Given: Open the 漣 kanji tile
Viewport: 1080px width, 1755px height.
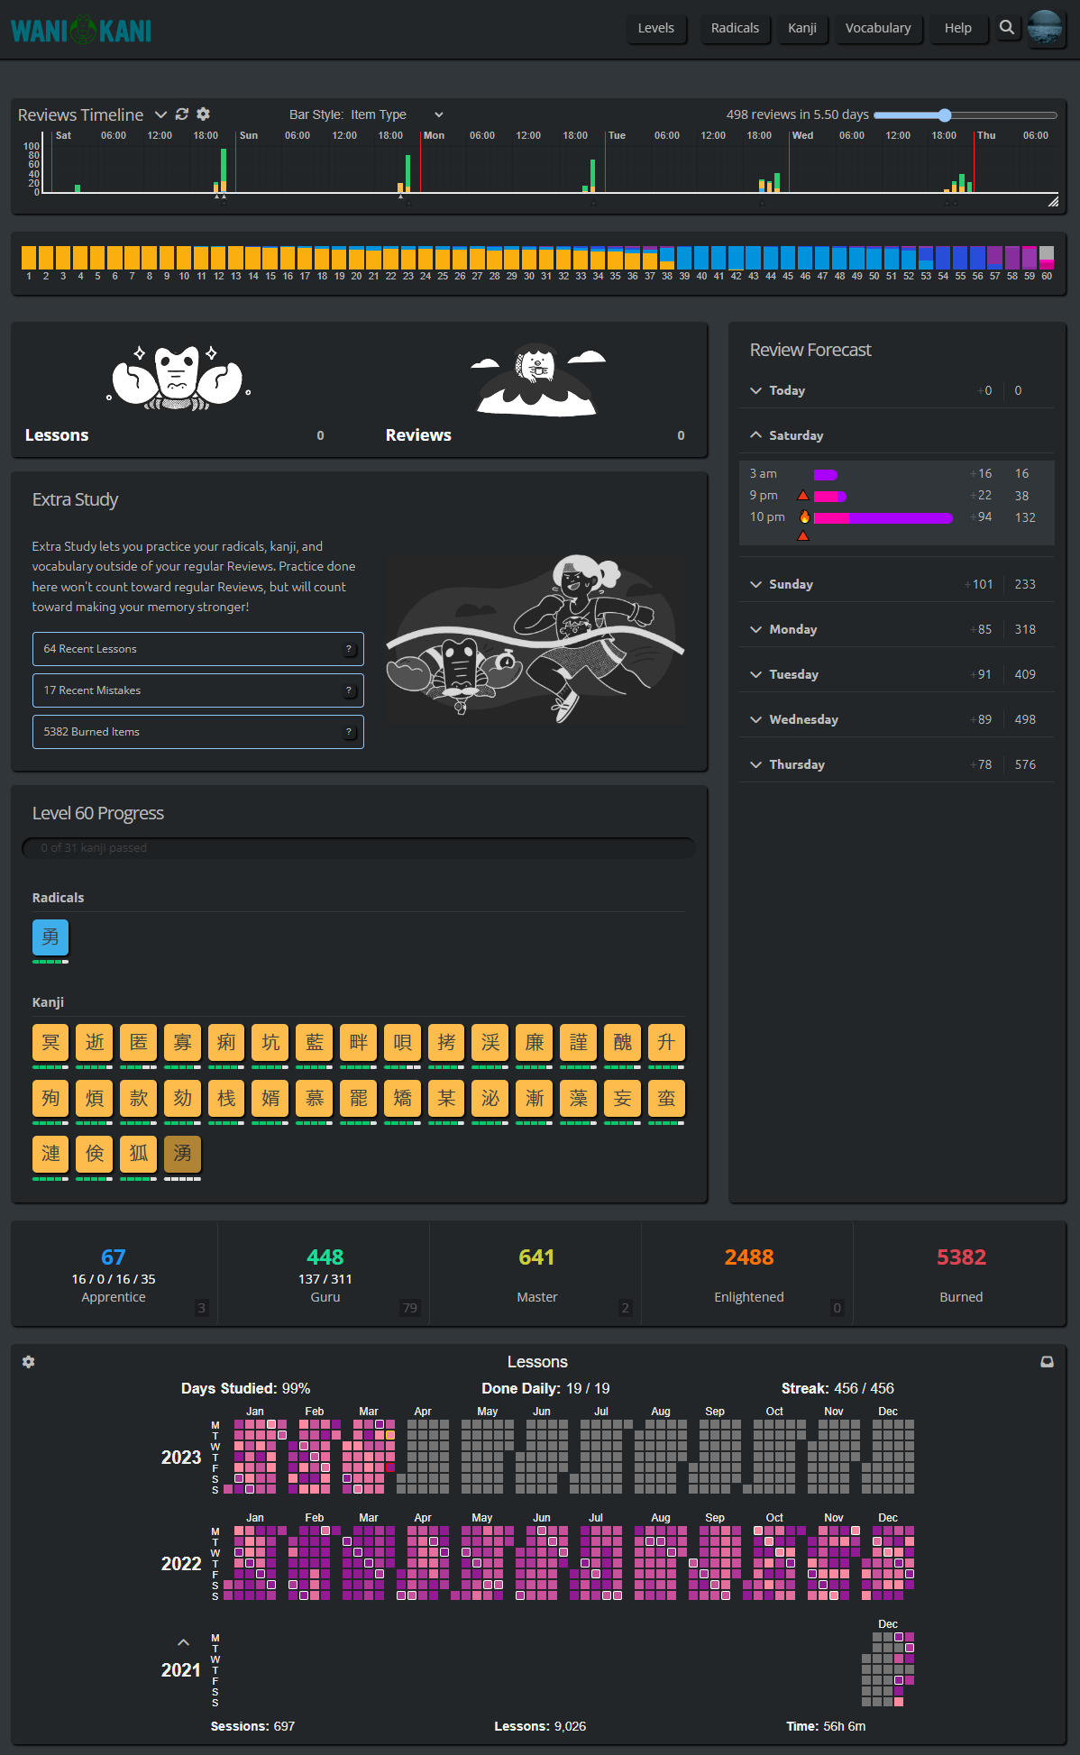Looking at the screenshot, I should 50,1154.
